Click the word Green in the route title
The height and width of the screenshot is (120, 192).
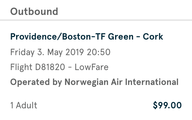pos(121,37)
